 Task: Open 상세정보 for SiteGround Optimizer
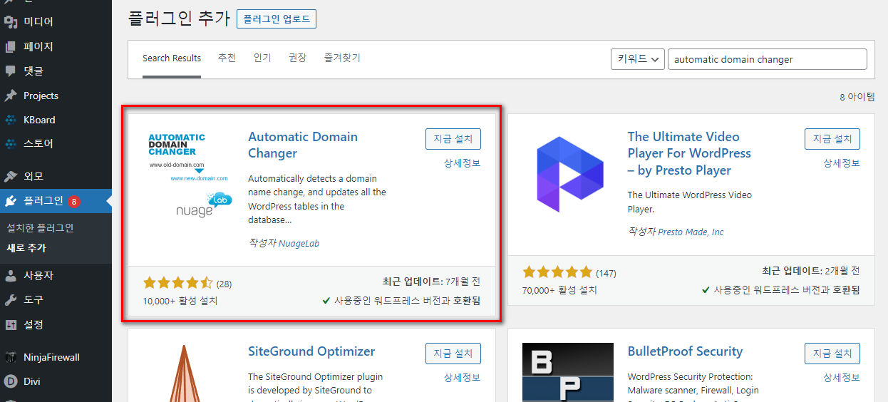(x=463, y=378)
